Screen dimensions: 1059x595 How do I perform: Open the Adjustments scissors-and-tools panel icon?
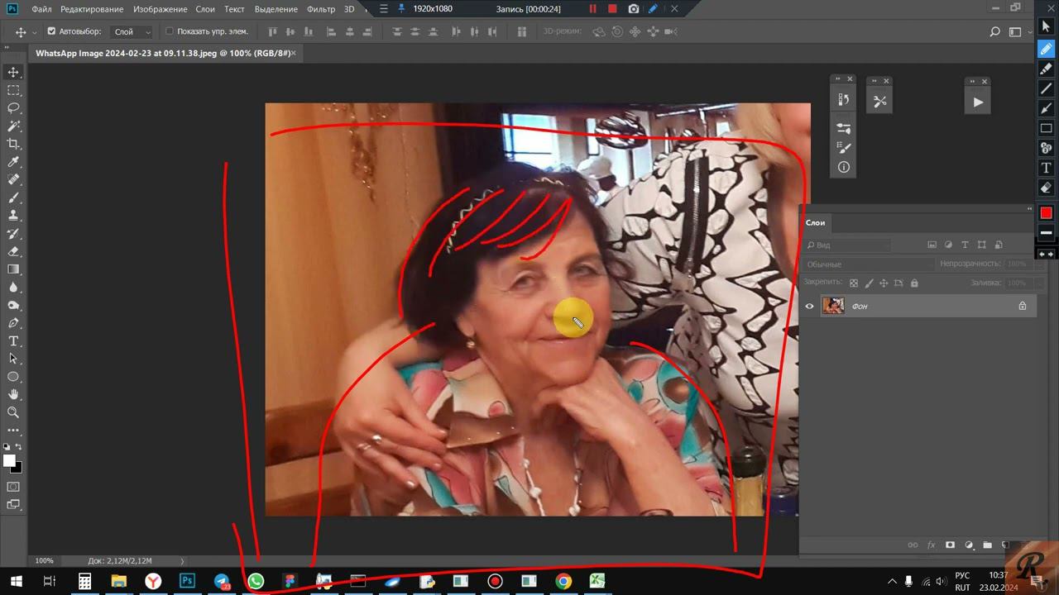pyautogui.click(x=879, y=102)
